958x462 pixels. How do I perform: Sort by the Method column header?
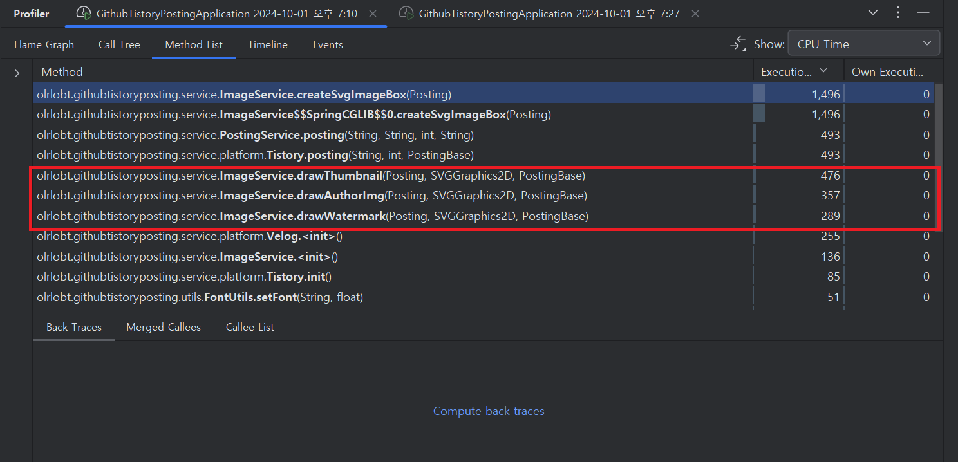pos(393,71)
